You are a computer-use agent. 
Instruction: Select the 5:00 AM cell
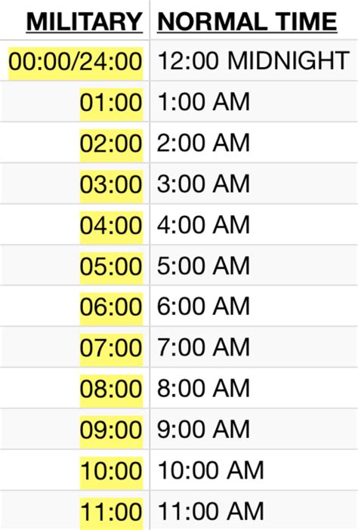203,266
